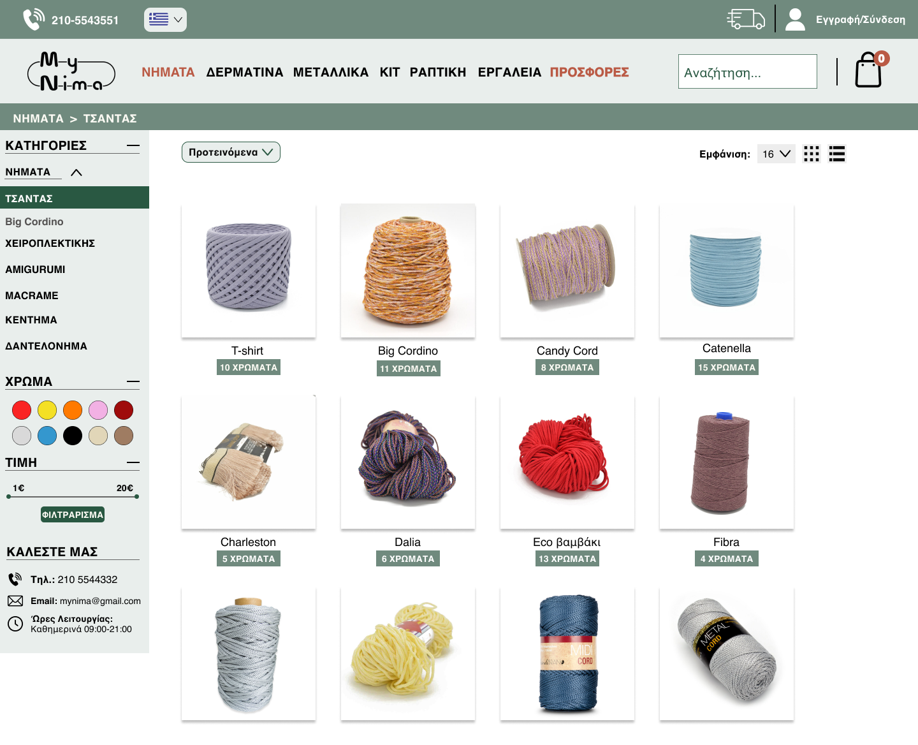The image size is (918, 745).
Task: Open the language flag dropdown
Action: [x=165, y=20]
